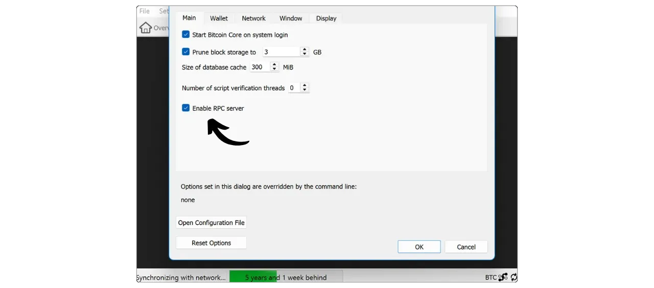Switch to the Network tab
Screen dimensions: 654x288
253,18
